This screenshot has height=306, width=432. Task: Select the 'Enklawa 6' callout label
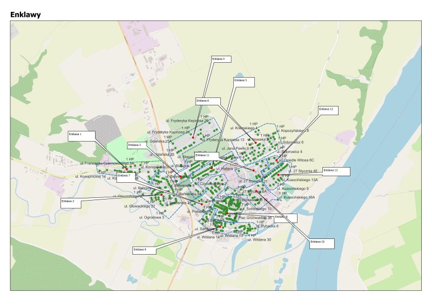tap(208, 101)
